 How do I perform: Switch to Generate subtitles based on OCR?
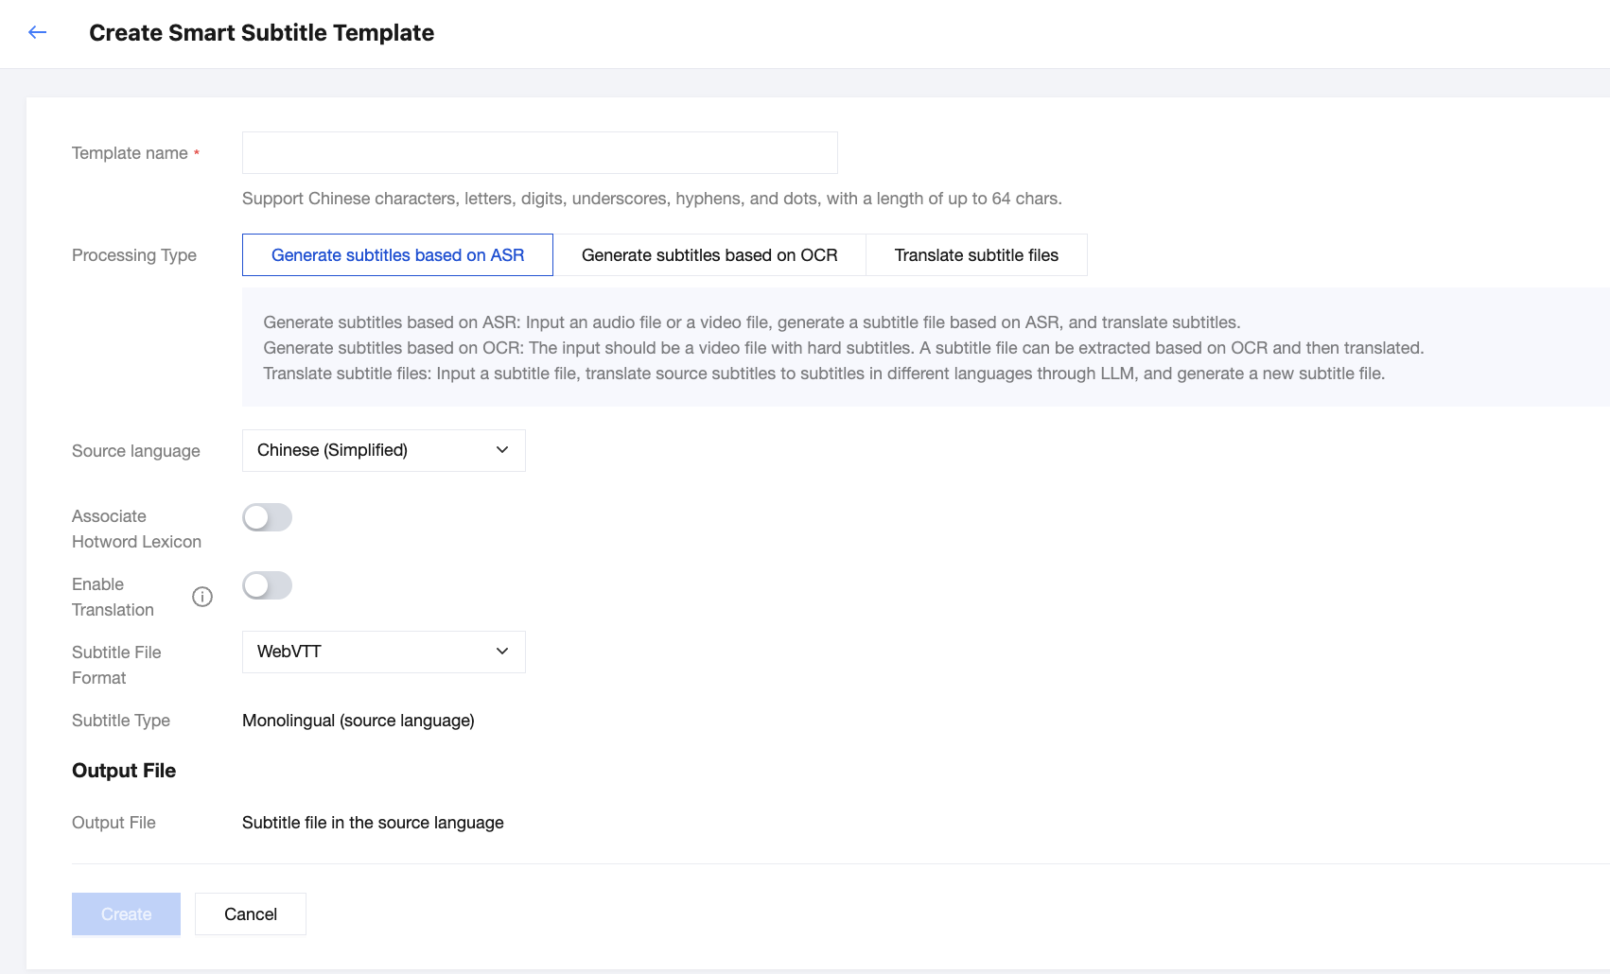coord(709,255)
